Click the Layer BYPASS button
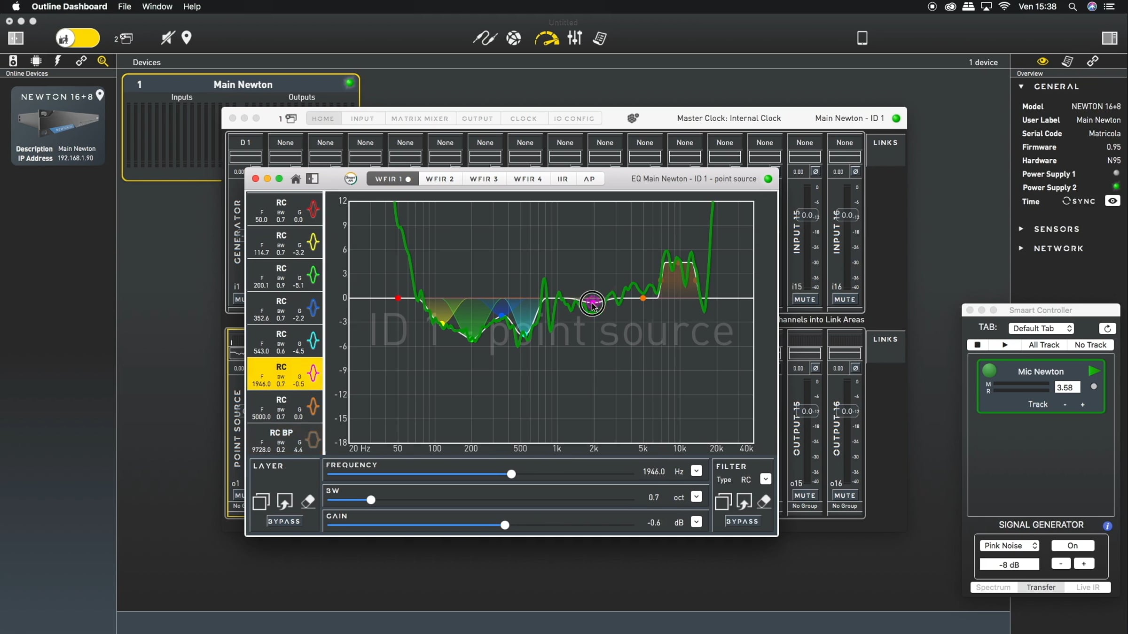Viewport: 1128px width, 634px height. 284,521
